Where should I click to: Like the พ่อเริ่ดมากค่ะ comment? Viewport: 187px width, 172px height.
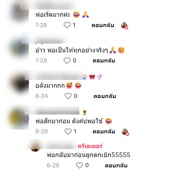coord(67,25)
